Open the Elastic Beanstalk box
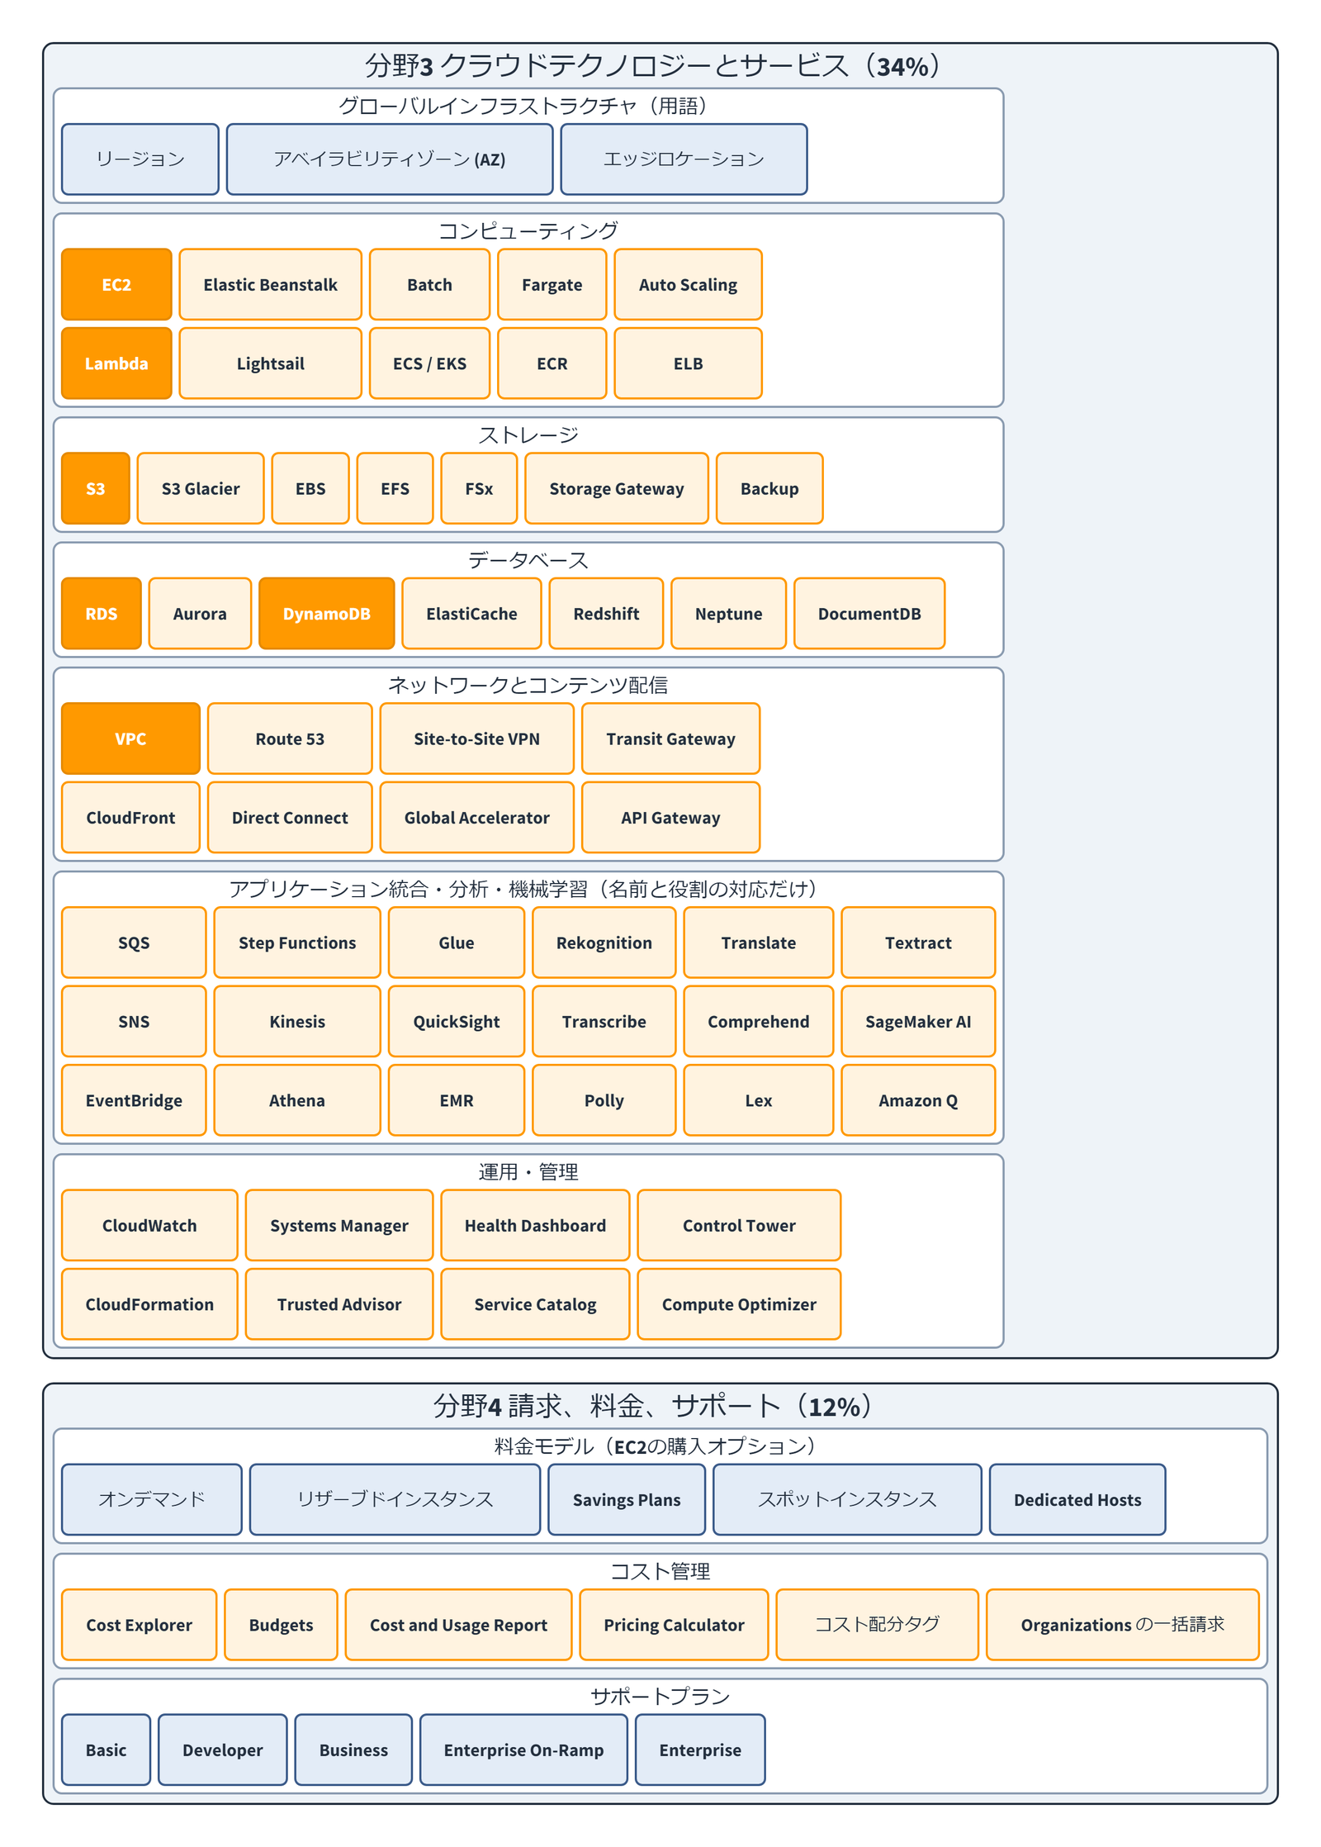1321x1847 pixels. point(270,284)
